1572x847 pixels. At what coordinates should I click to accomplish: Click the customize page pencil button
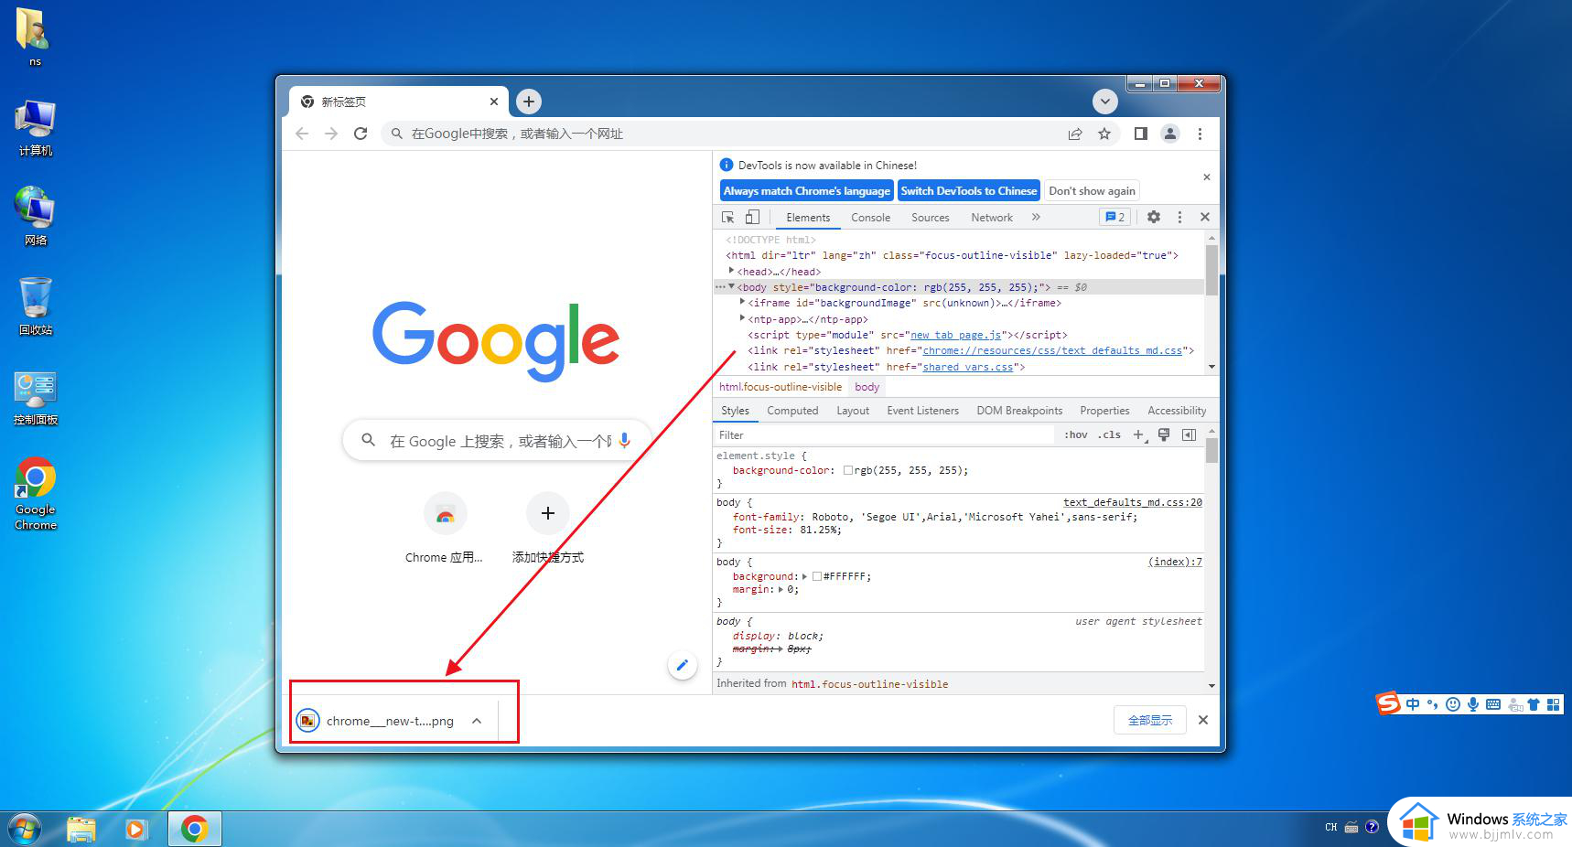pyautogui.click(x=682, y=665)
